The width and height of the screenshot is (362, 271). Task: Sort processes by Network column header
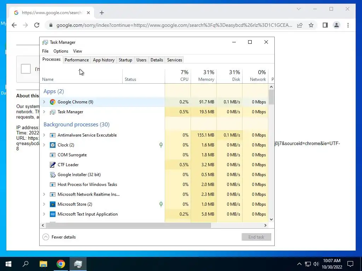coord(256,76)
